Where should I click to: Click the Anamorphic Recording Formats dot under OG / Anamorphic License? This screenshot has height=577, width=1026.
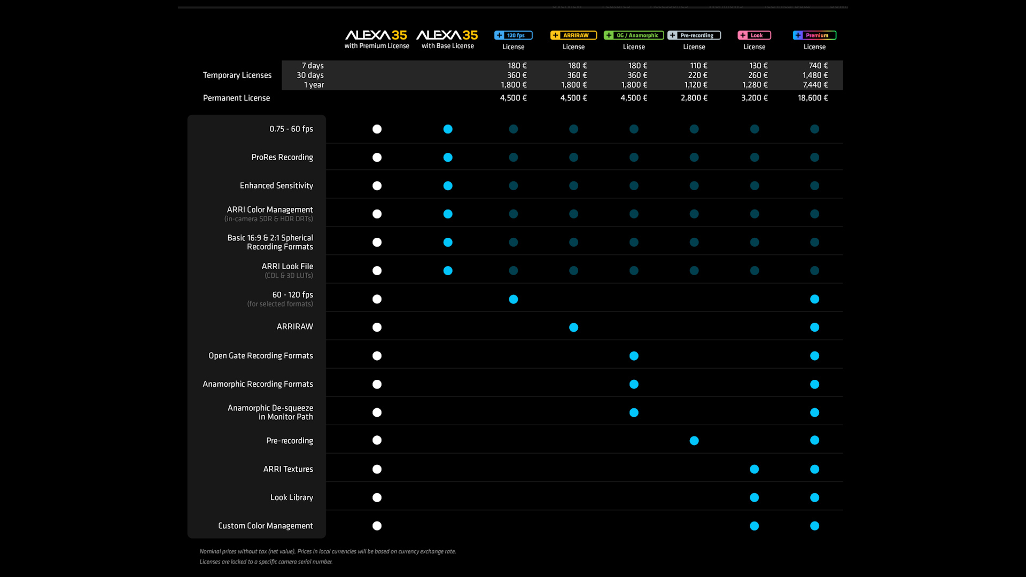634,384
